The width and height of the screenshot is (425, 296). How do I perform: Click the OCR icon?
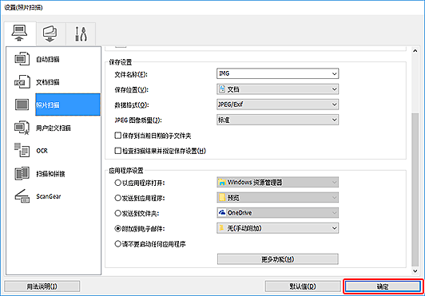coord(22,150)
